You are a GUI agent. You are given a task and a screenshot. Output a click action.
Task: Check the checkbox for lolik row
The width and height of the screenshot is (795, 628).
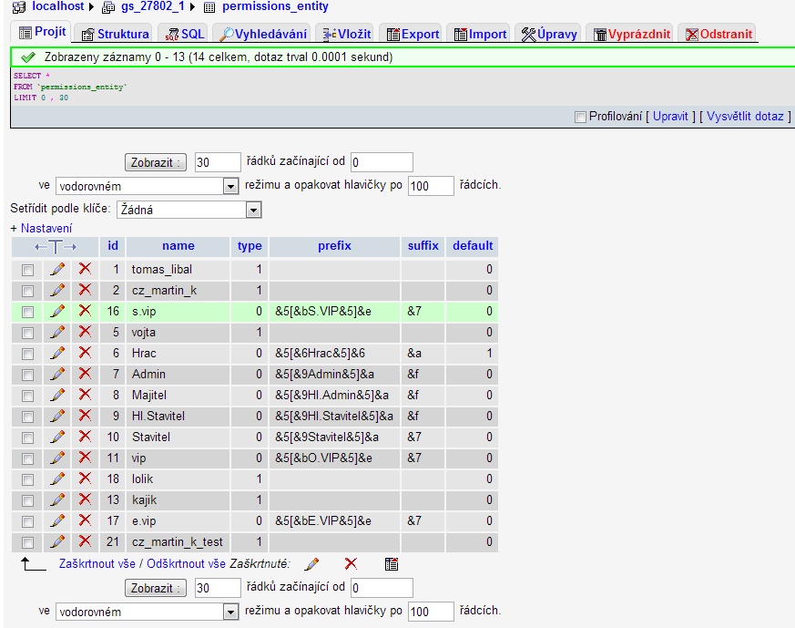tap(27, 479)
